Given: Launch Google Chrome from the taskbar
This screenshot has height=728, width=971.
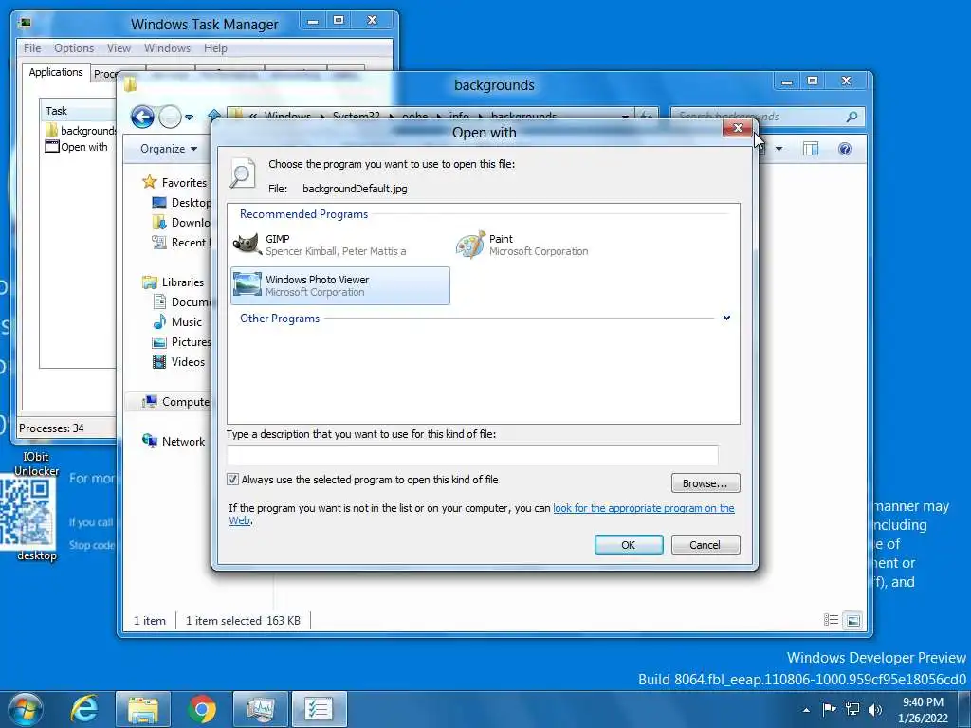Looking at the screenshot, I should pos(202,709).
